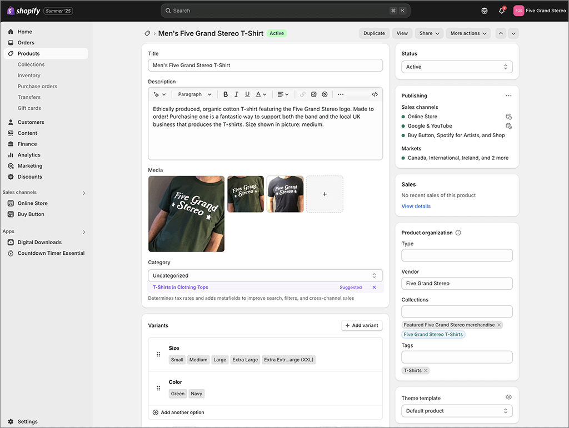The width and height of the screenshot is (569, 428).
Task: Toggle underline formatting
Action: click(x=247, y=94)
